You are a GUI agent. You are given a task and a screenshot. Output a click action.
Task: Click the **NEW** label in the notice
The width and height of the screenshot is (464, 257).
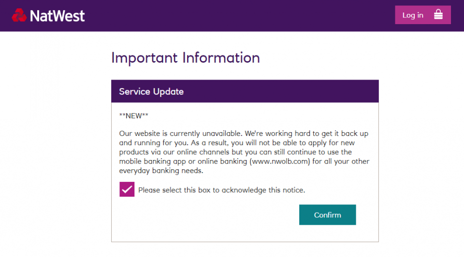pos(134,116)
